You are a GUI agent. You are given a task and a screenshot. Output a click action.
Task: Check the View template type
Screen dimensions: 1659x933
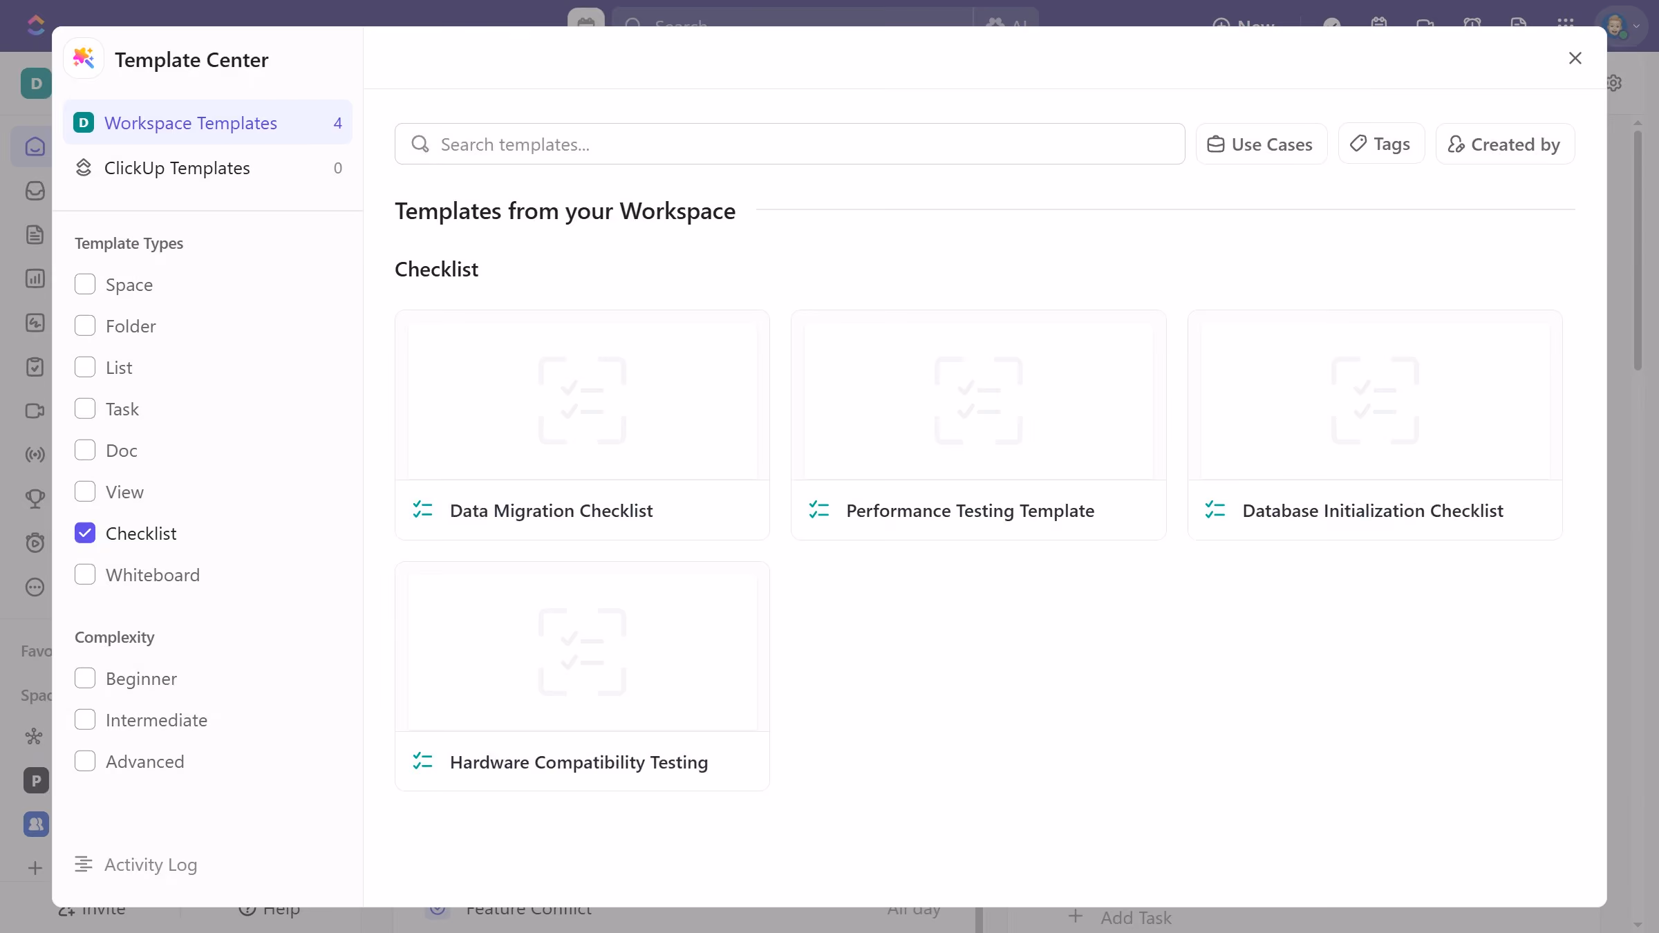point(85,491)
